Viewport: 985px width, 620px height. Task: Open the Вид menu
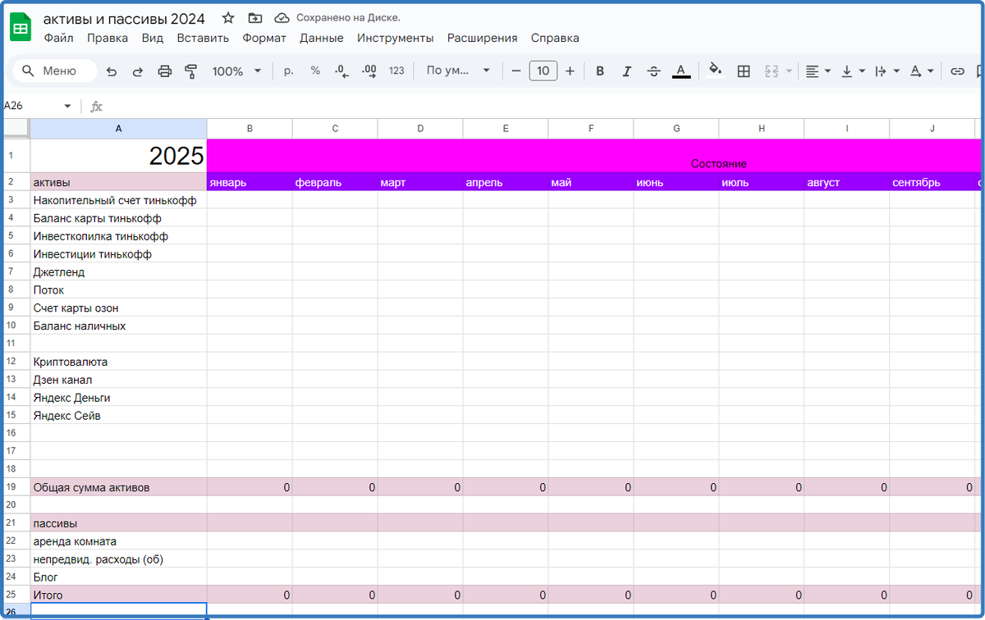pos(153,38)
